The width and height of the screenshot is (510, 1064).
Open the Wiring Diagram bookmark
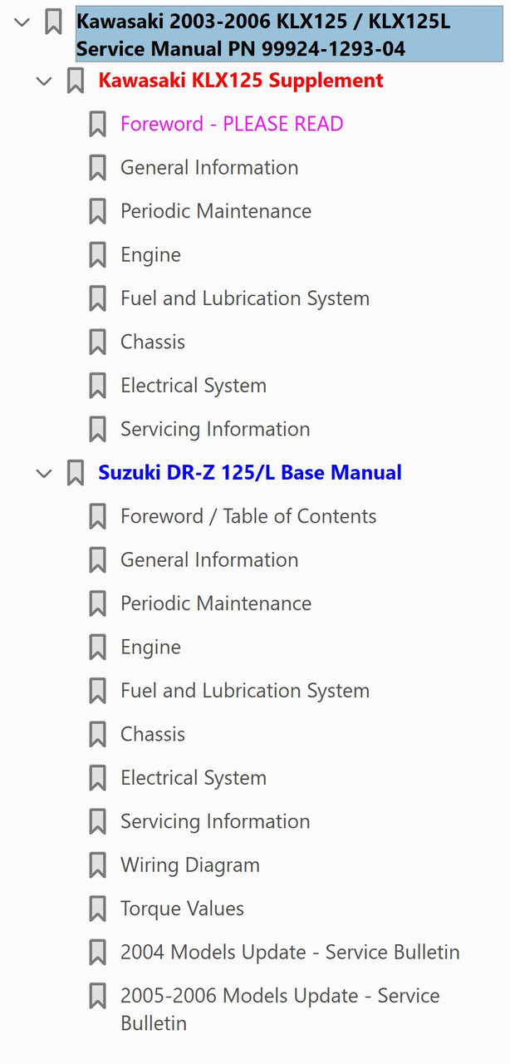pos(190,865)
